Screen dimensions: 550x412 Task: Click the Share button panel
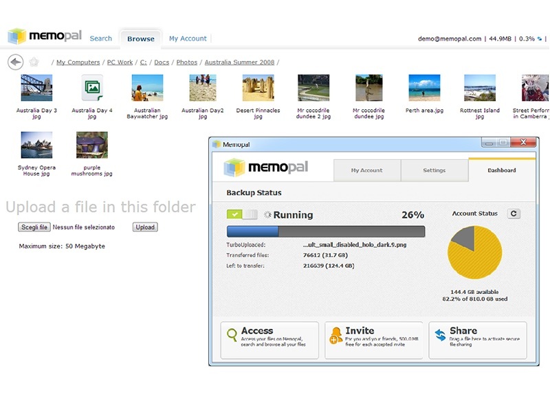478,340
